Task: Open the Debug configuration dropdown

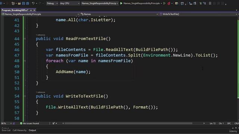Action: [x=52, y=3]
